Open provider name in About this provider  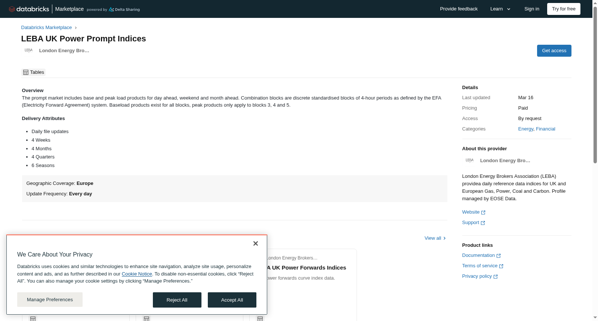point(505,161)
